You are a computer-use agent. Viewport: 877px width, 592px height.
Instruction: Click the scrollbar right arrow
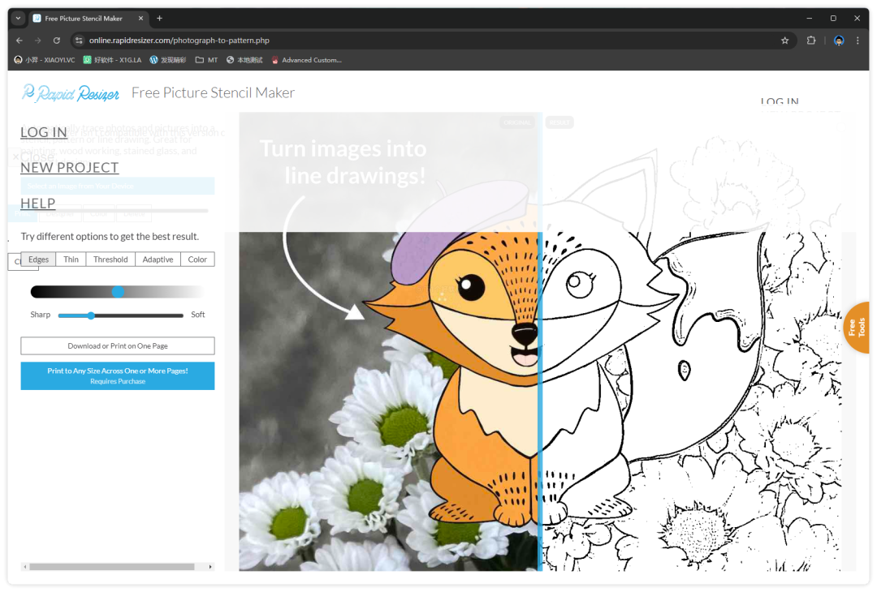(x=210, y=566)
